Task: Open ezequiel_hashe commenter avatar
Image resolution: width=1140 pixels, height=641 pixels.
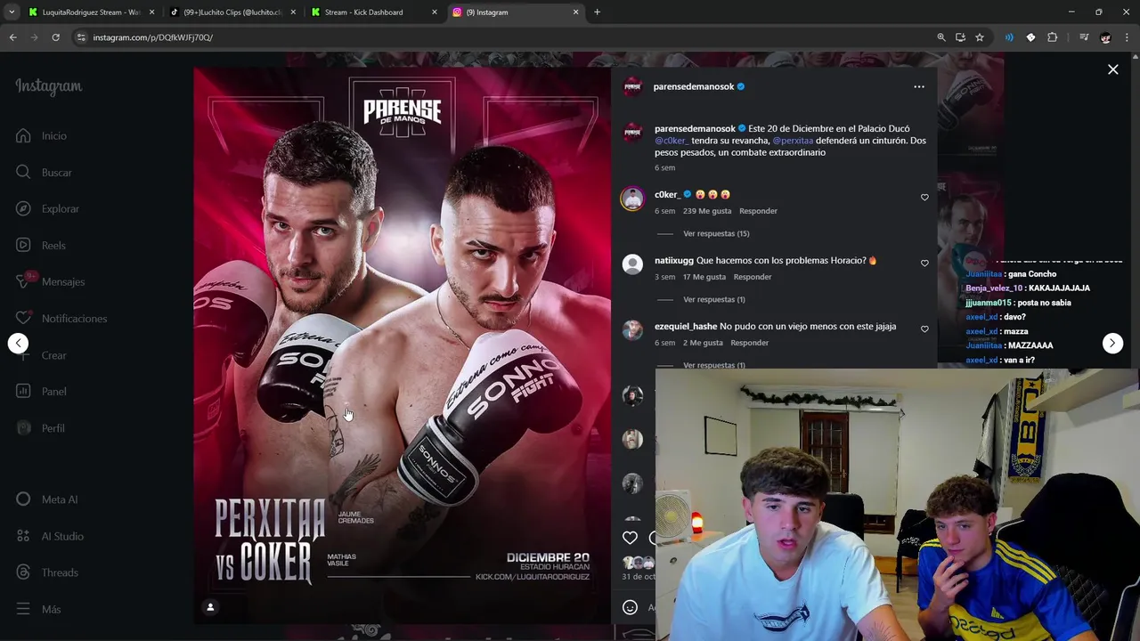Action: (632, 329)
